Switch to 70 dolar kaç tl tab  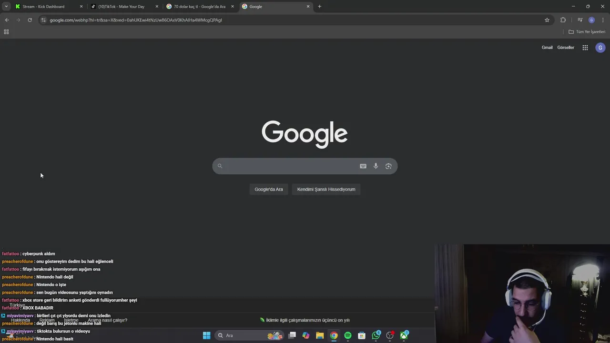[x=199, y=7]
